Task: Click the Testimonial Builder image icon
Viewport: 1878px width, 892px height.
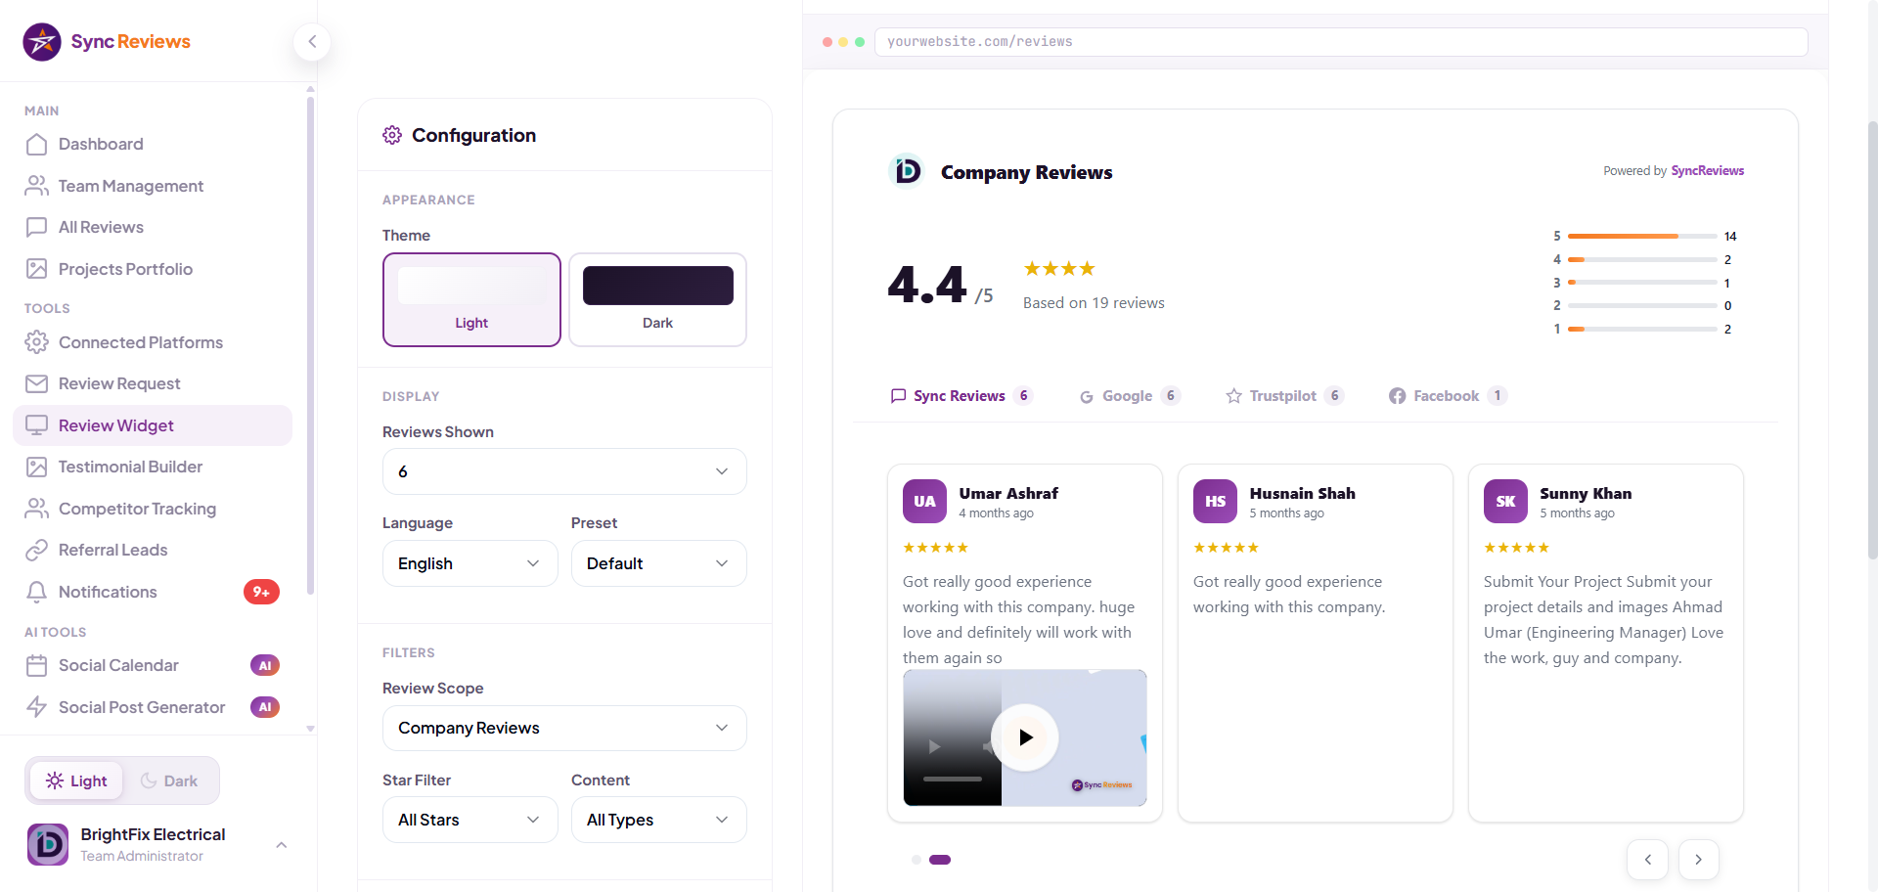Action: (37, 467)
